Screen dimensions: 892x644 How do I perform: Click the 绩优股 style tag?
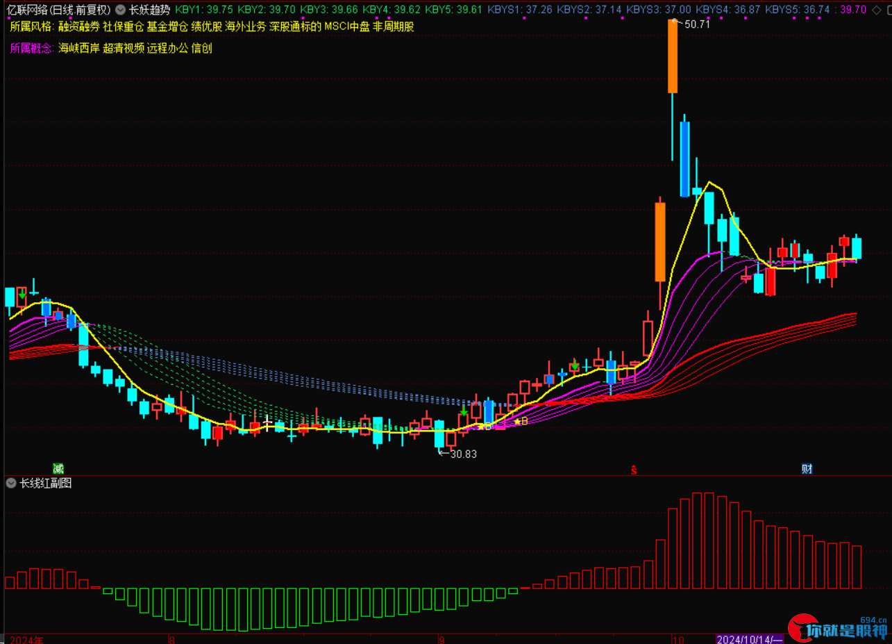pyautogui.click(x=207, y=27)
